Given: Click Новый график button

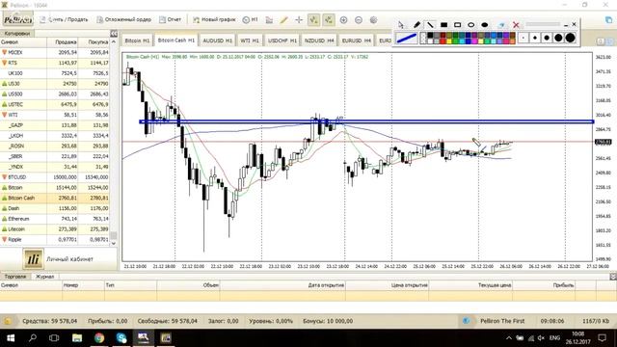Looking at the screenshot, I should [x=214, y=19].
